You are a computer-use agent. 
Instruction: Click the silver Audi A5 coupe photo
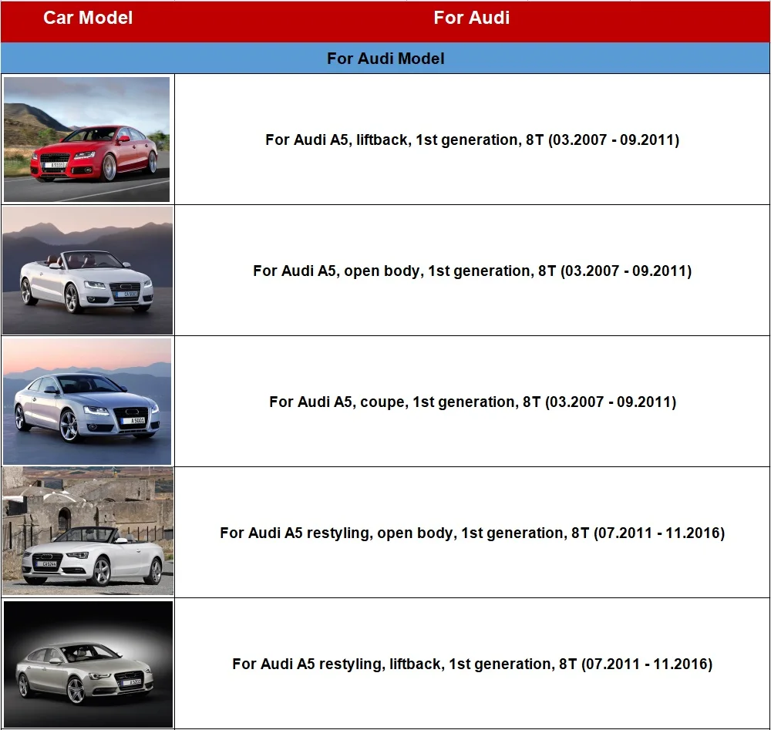click(87, 401)
